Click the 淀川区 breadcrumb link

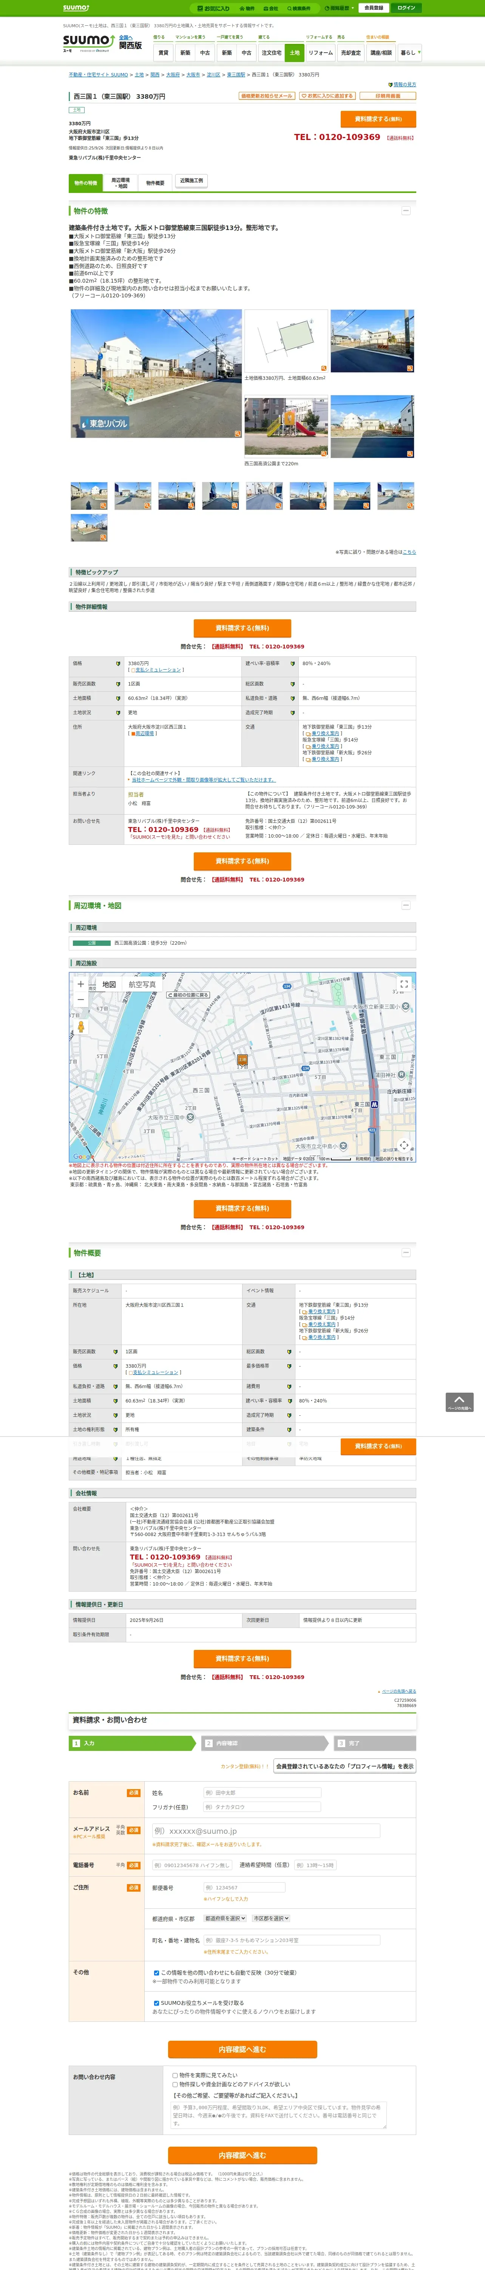coord(214,75)
